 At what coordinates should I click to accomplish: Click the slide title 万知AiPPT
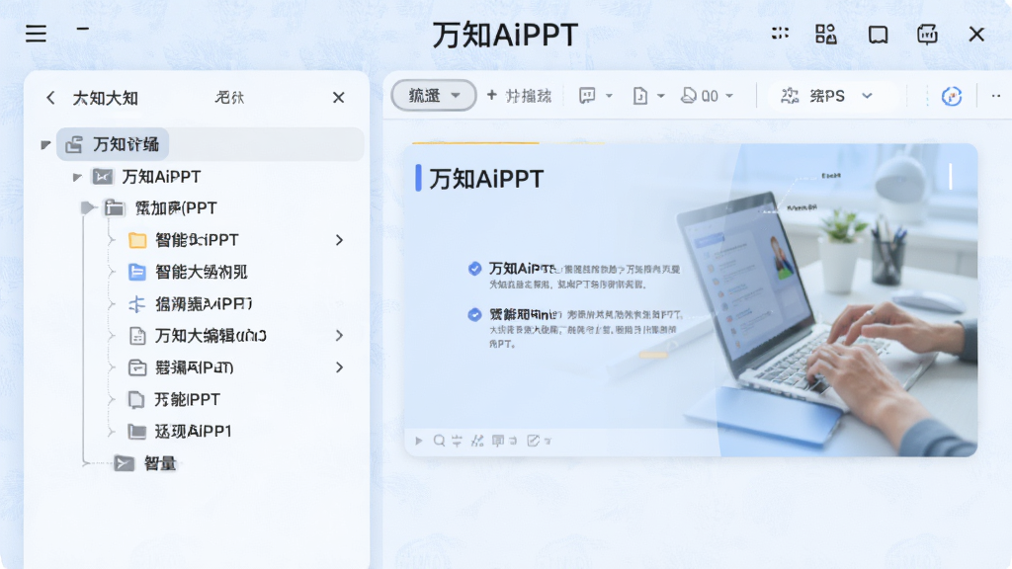(486, 179)
